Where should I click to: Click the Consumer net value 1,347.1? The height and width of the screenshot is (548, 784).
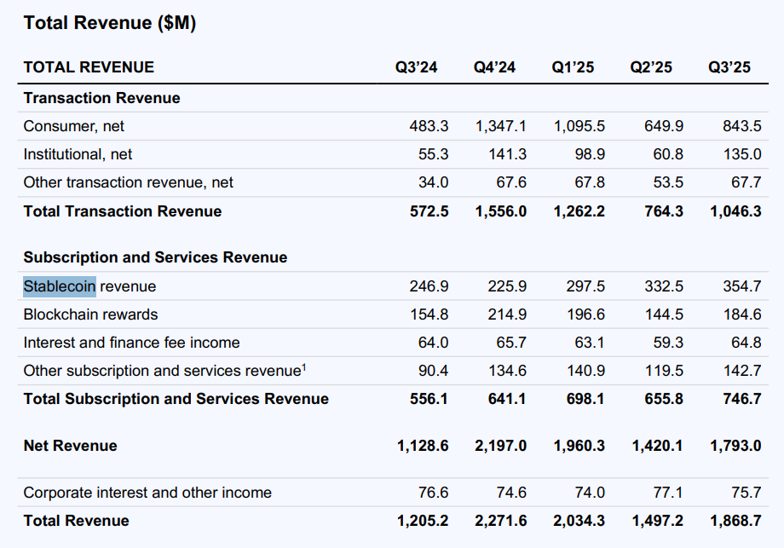(500, 126)
